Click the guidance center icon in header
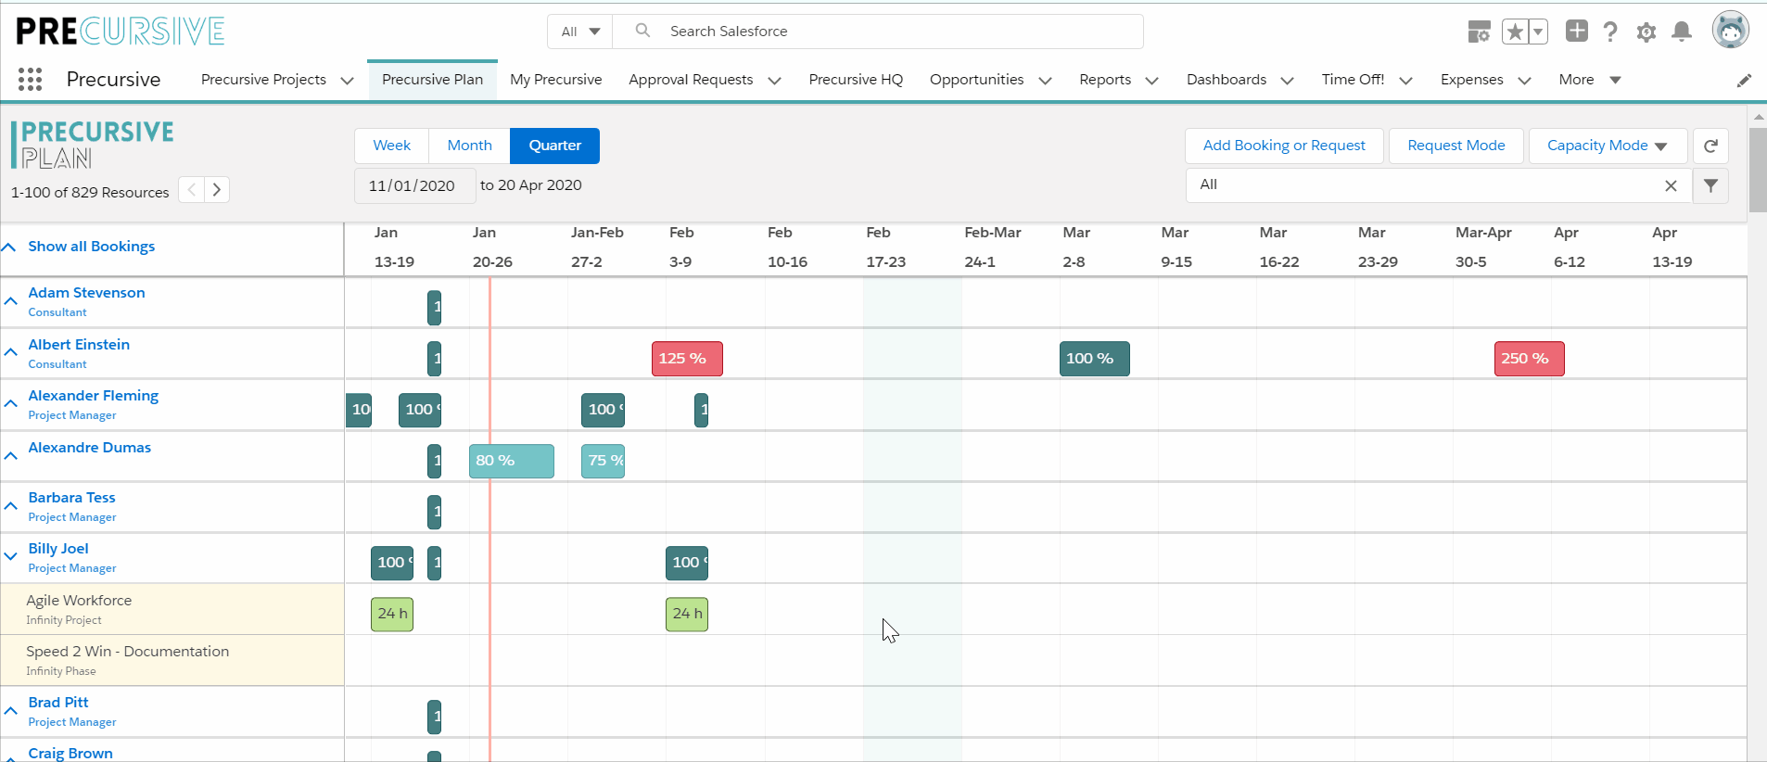 click(x=1480, y=32)
